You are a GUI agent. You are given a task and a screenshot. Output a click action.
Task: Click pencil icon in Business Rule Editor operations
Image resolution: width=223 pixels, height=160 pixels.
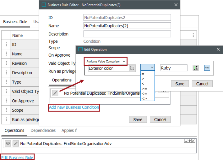pos(55,93)
